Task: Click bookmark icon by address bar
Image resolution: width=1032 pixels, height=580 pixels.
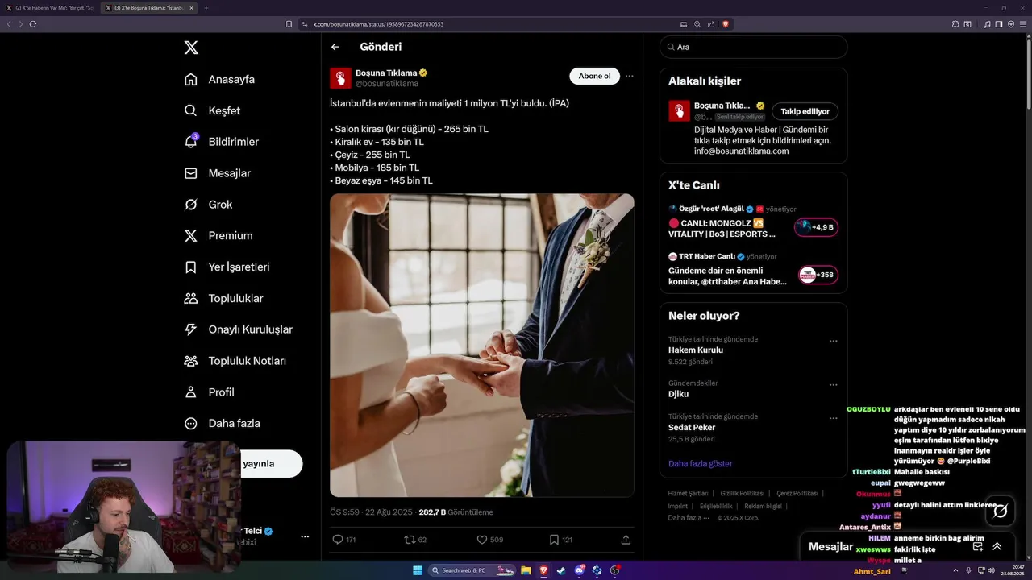Action: [289, 24]
